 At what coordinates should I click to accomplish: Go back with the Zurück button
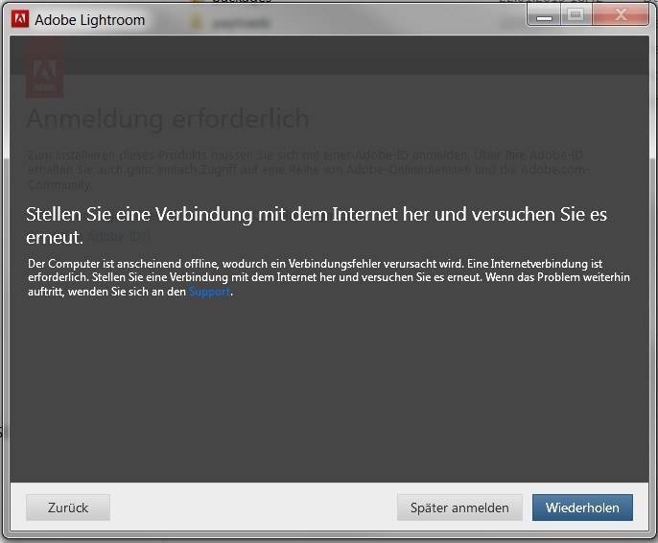(x=68, y=508)
